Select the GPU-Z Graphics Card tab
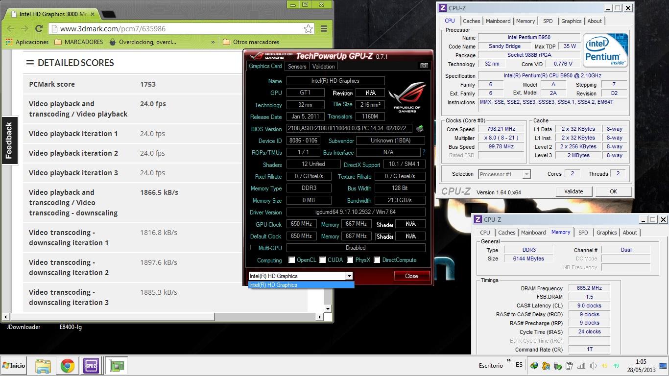The image size is (669, 376). [265, 66]
